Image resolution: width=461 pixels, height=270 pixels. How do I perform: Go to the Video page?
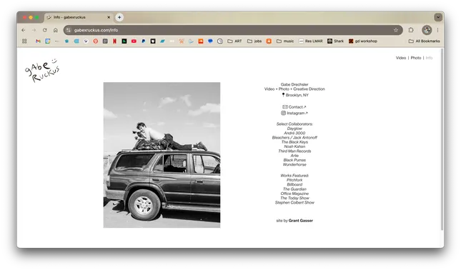point(401,58)
